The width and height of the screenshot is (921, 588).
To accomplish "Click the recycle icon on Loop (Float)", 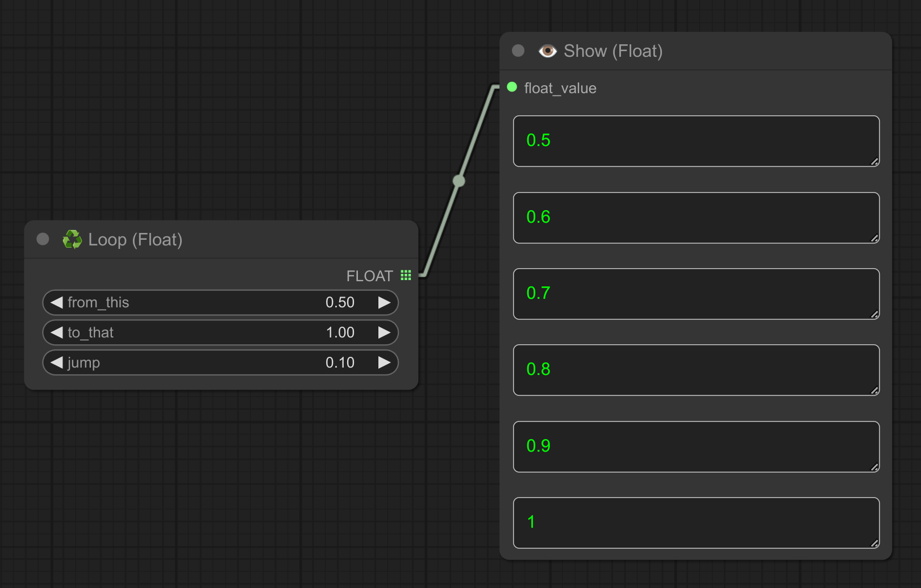I will [x=72, y=239].
